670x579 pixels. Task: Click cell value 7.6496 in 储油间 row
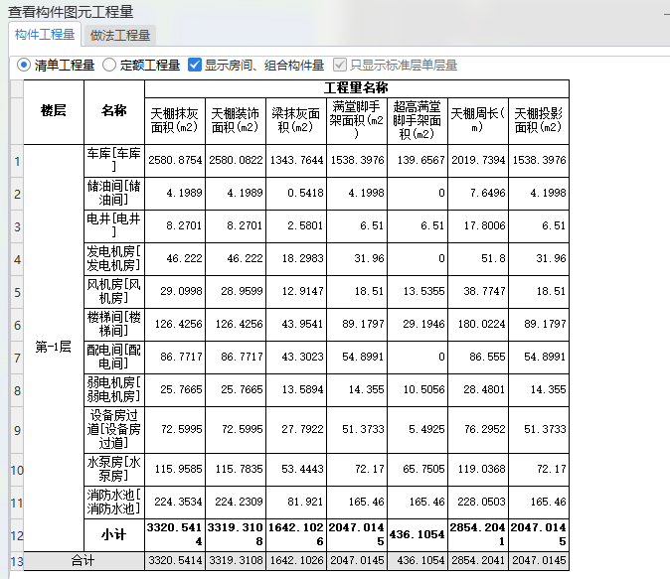478,194
